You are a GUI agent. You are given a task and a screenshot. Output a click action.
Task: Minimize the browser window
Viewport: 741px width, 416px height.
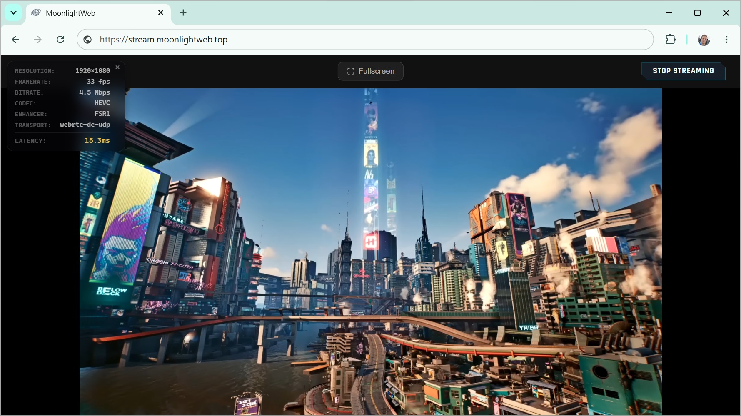point(669,13)
